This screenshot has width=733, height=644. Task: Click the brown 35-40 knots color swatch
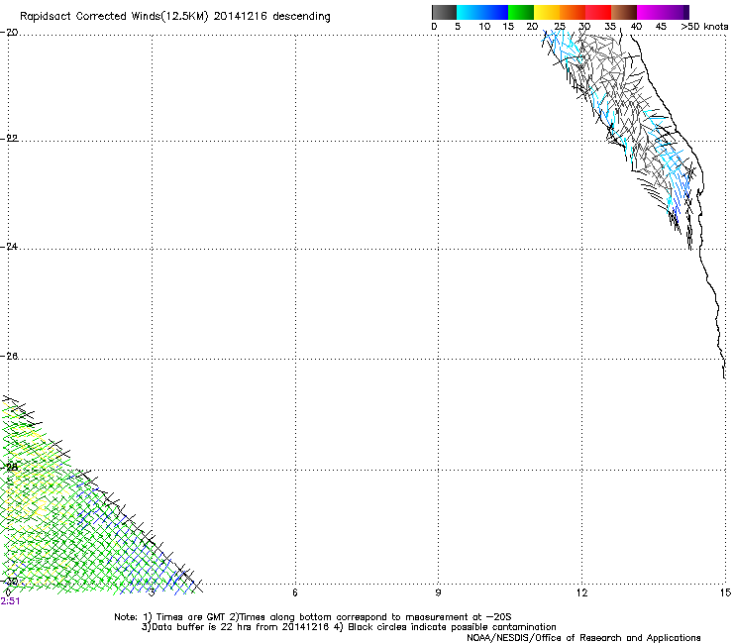pyautogui.click(x=624, y=12)
